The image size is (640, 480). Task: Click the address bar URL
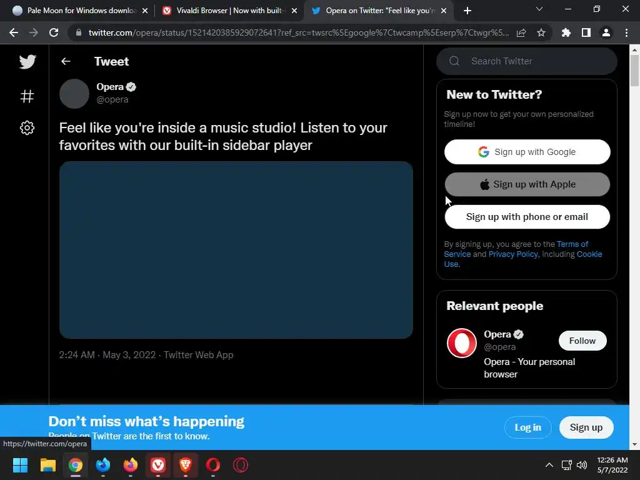click(298, 32)
